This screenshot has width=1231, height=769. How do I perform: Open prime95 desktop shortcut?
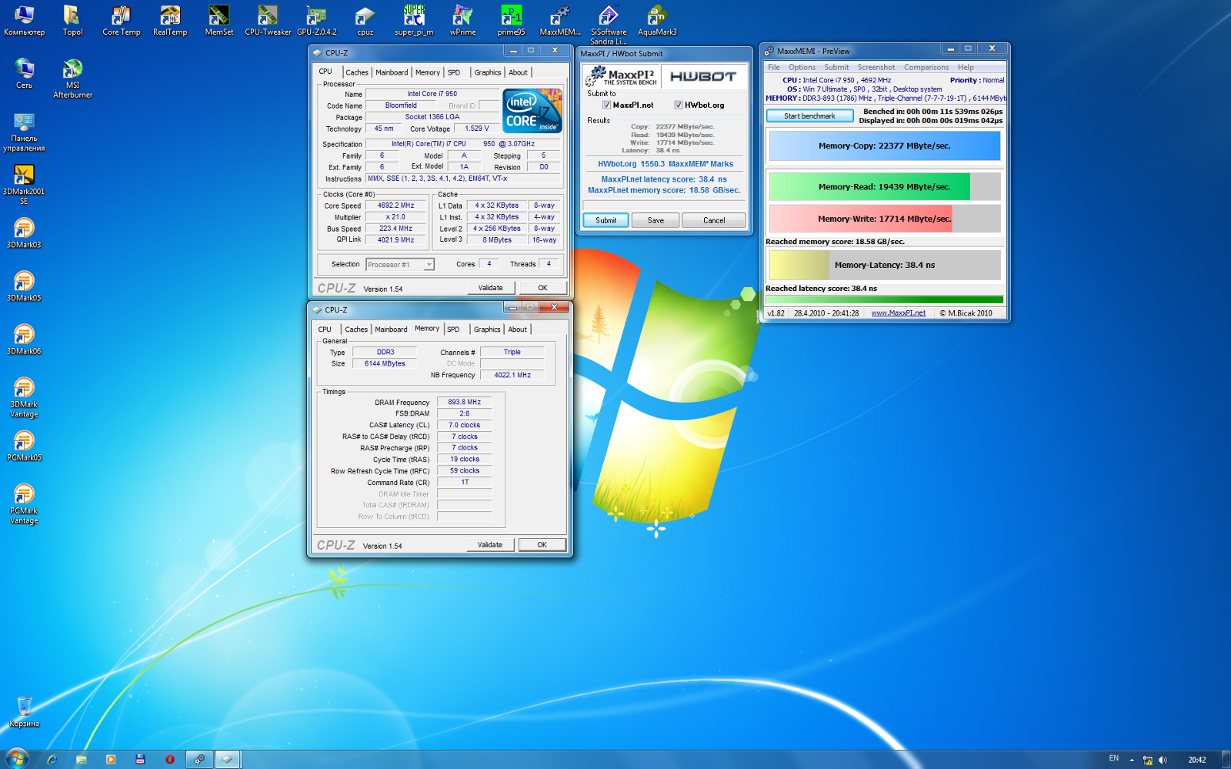tap(512, 21)
